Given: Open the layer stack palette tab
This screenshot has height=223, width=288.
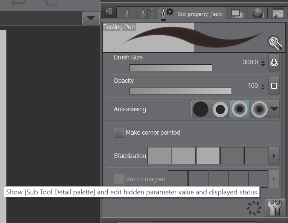Looking at the screenshot, I should [x=237, y=13].
